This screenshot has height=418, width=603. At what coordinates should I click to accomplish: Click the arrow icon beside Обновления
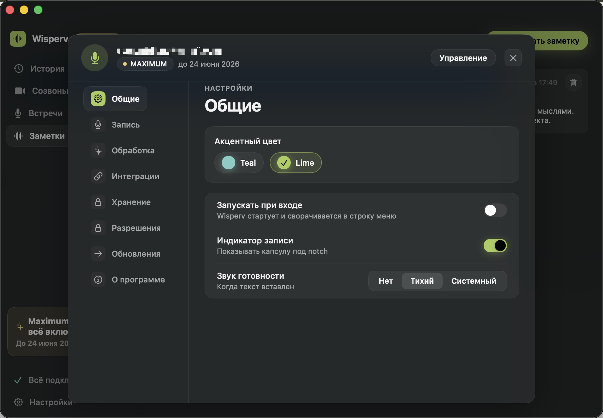pos(98,254)
